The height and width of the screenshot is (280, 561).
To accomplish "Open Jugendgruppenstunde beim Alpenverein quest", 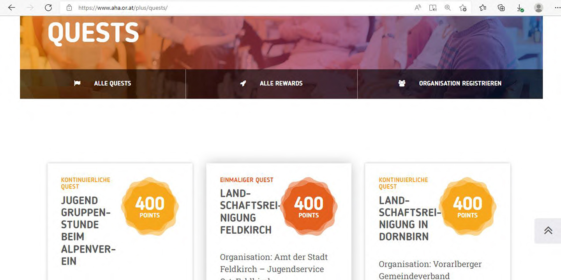I will click(88, 231).
